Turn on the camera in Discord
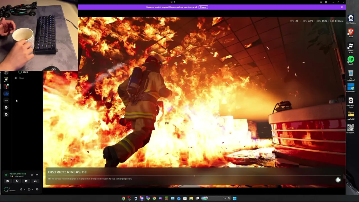The image size is (359, 202). click(8, 181)
